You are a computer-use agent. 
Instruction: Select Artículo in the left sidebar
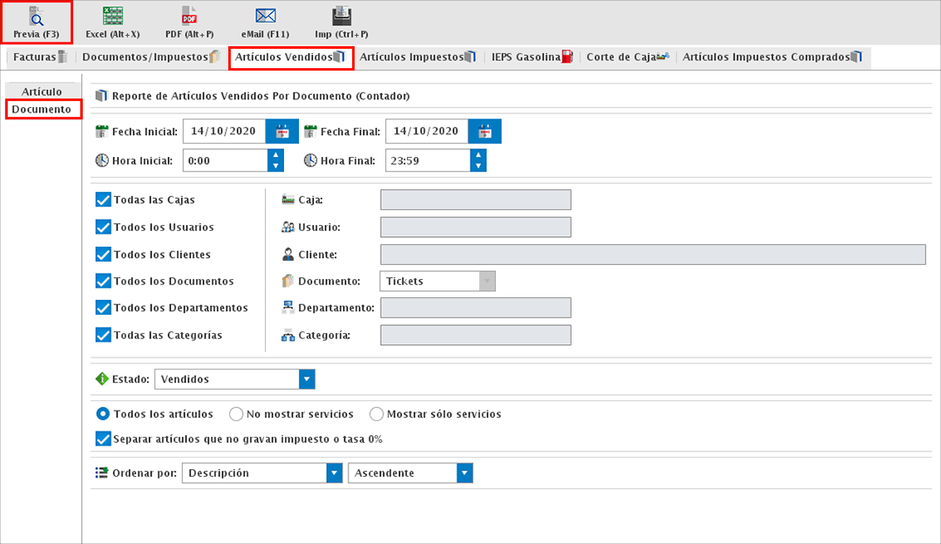[42, 92]
